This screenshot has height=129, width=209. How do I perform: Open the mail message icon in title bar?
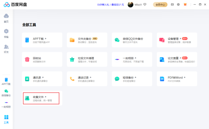[x=172, y=5]
